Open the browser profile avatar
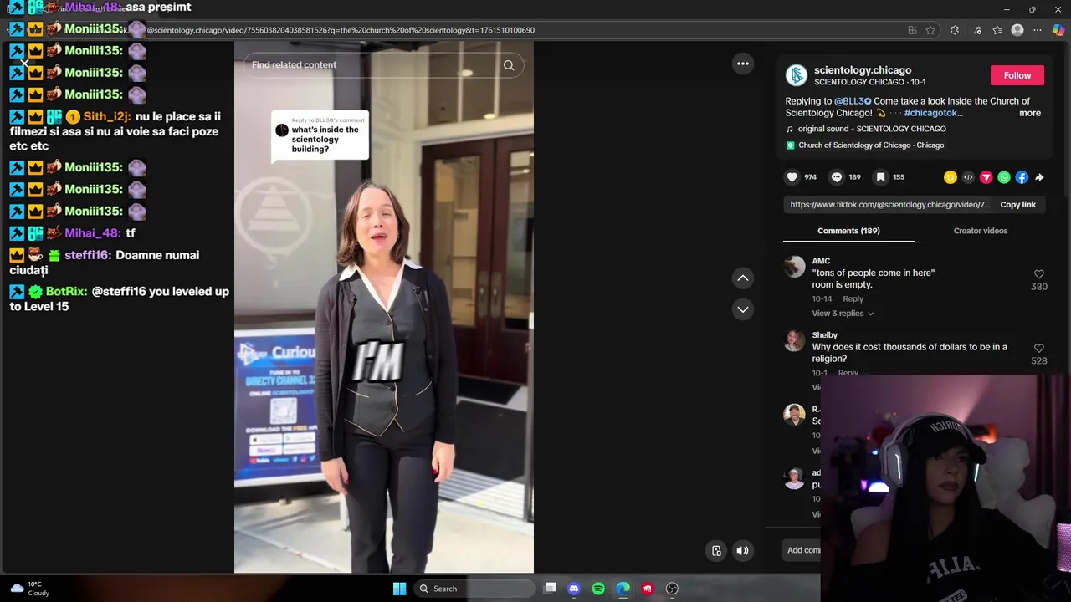 [x=1017, y=30]
